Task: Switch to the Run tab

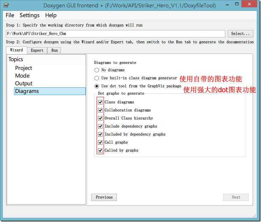Action: pos(55,50)
